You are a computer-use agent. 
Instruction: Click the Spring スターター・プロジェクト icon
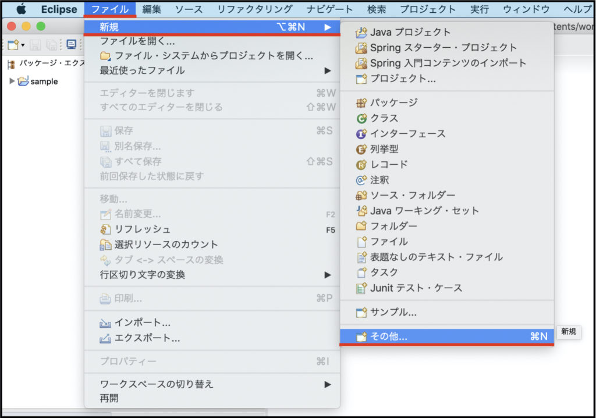[x=361, y=48]
